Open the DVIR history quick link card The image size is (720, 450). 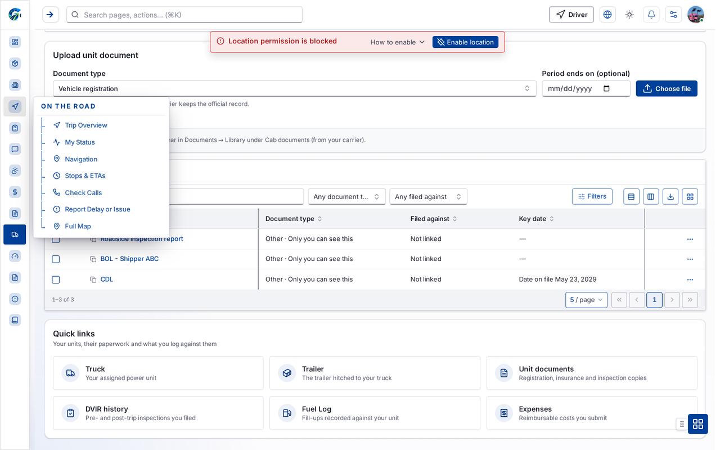(158, 413)
